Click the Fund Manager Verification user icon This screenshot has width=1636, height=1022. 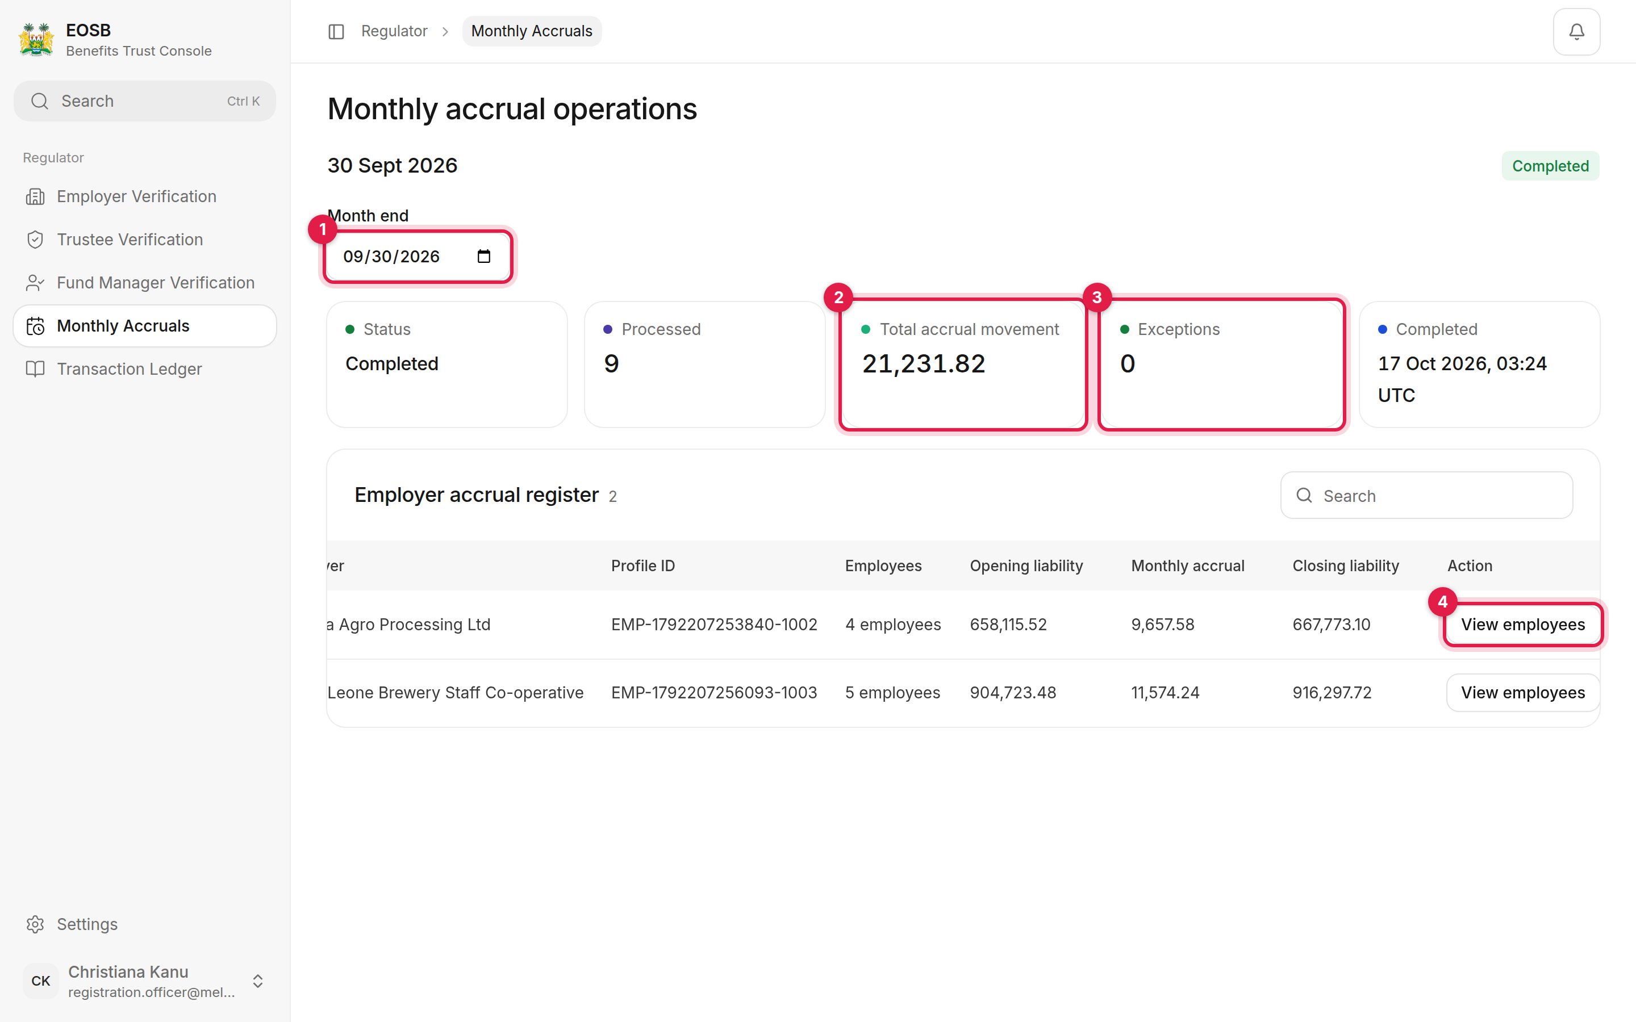[x=35, y=283]
